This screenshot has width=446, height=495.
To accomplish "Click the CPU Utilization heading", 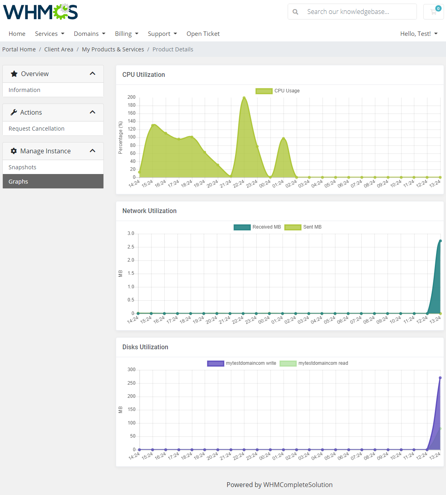I will 144,74.
